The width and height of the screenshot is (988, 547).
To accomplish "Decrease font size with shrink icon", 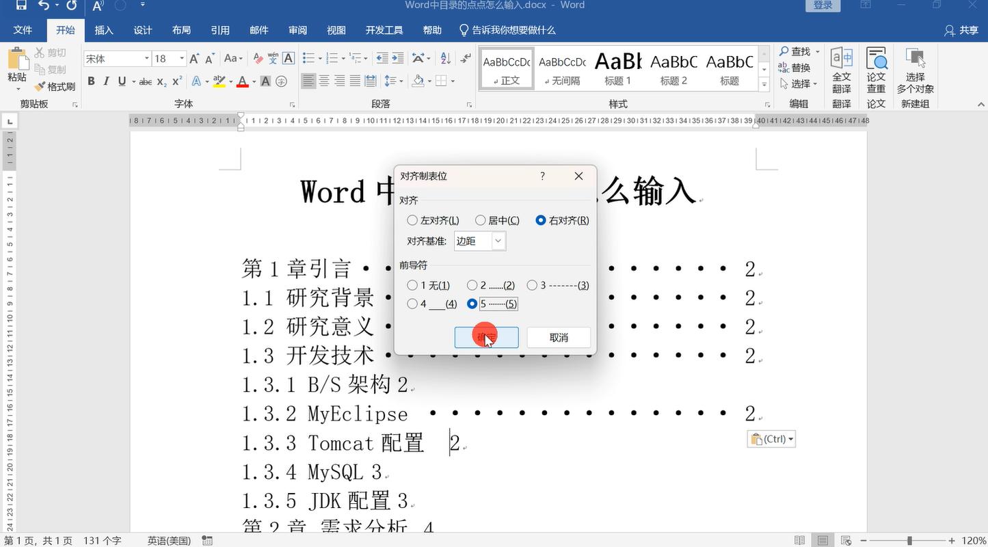I will tap(210, 59).
